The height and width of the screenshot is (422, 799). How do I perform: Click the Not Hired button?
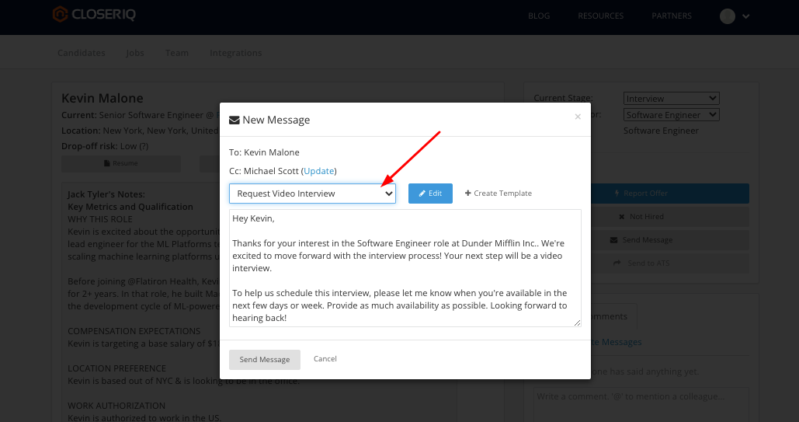(x=641, y=217)
